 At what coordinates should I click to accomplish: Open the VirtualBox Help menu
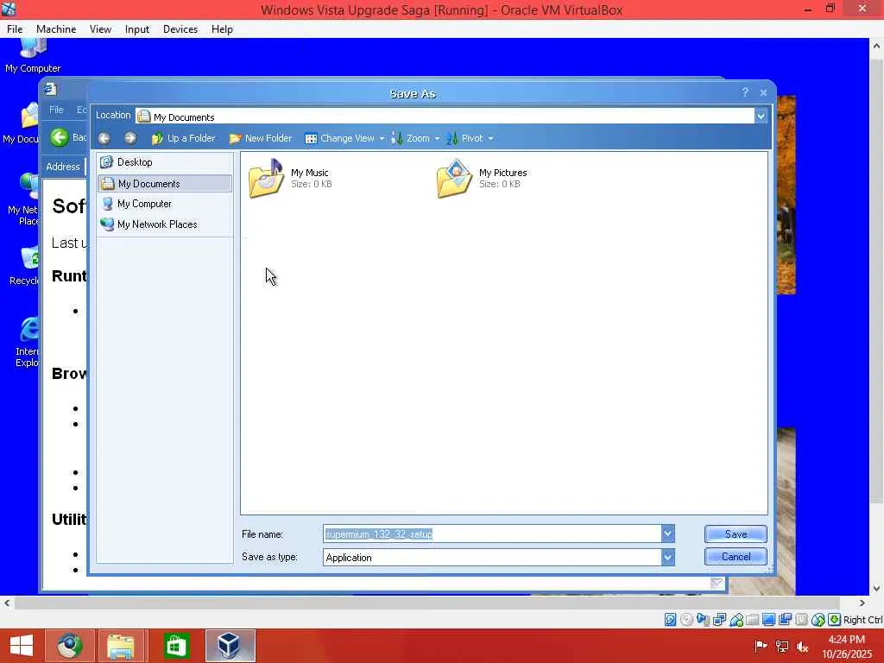[x=222, y=29]
